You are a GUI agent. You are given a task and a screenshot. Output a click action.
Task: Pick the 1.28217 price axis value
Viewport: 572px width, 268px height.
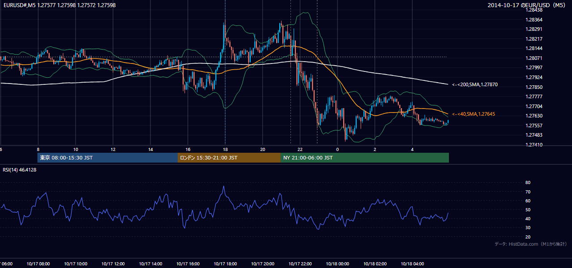pyautogui.click(x=535, y=39)
